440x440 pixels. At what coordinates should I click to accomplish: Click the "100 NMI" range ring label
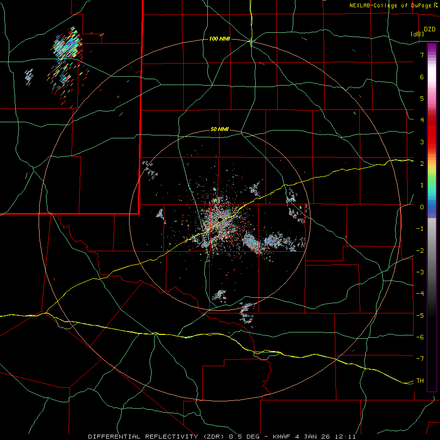220,39
